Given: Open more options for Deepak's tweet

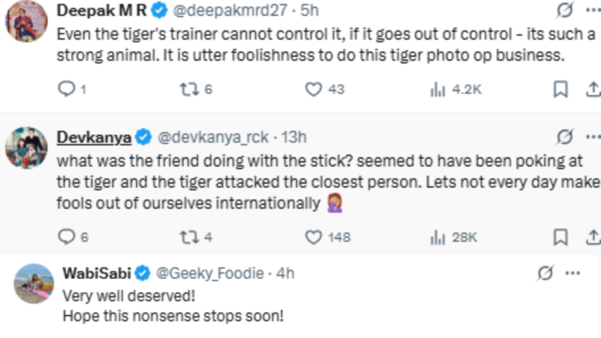Looking at the screenshot, I should coord(593,10).
